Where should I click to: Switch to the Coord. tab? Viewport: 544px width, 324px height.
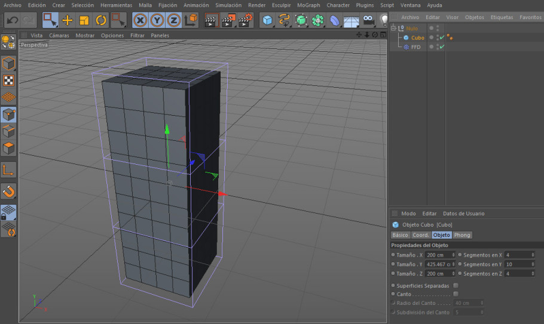click(x=420, y=234)
